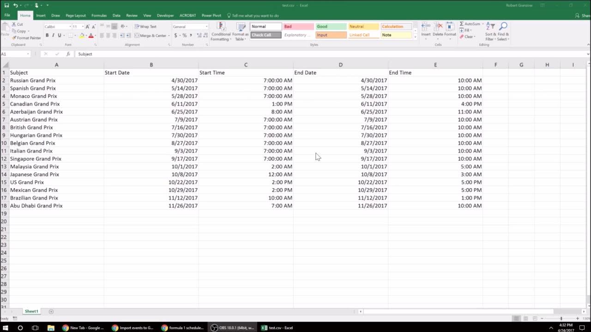The height and width of the screenshot is (332, 591).
Task: Switch to the Data tab
Action: [116, 16]
